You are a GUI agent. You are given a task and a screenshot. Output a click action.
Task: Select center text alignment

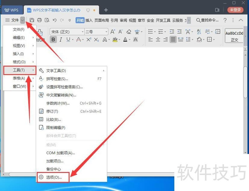(158, 39)
